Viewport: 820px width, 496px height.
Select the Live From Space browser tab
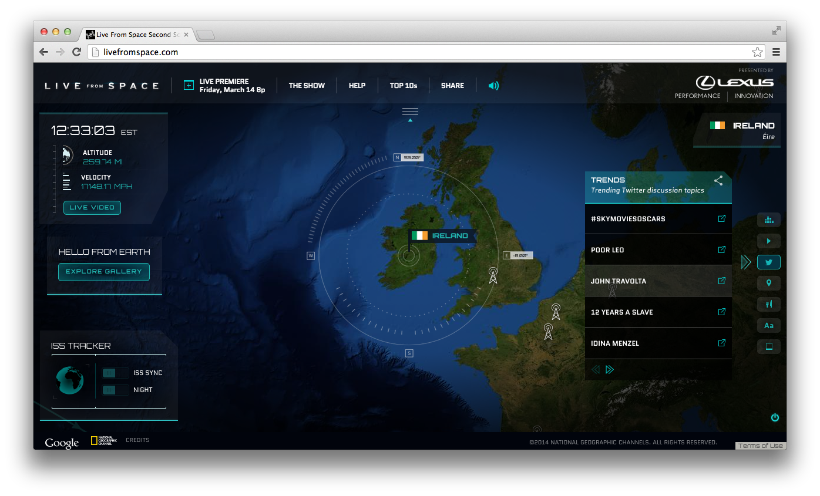[x=138, y=35]
